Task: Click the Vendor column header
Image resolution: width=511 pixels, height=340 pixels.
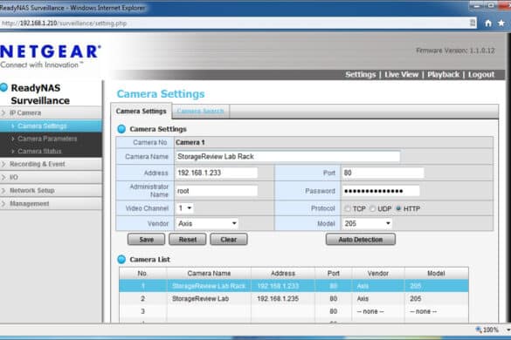Action: point(378,273)
